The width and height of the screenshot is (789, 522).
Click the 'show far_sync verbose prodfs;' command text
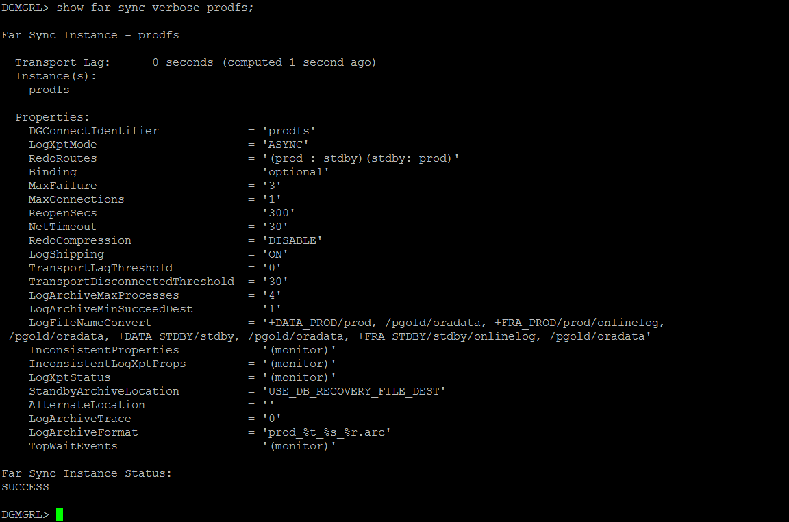(x=155, y=8)
